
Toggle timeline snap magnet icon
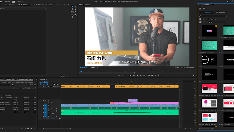click(44, 84)
